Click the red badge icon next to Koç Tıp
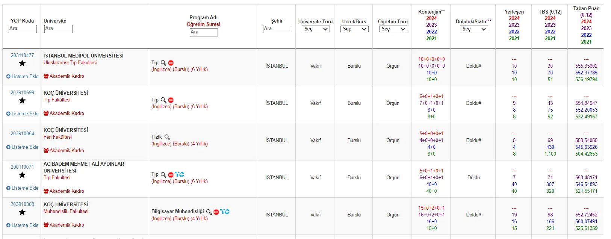611x239 pixels. coord(171,100)
